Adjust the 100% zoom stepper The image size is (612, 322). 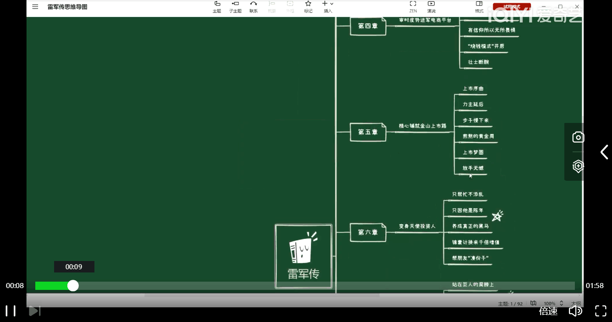tap(561, 303)
